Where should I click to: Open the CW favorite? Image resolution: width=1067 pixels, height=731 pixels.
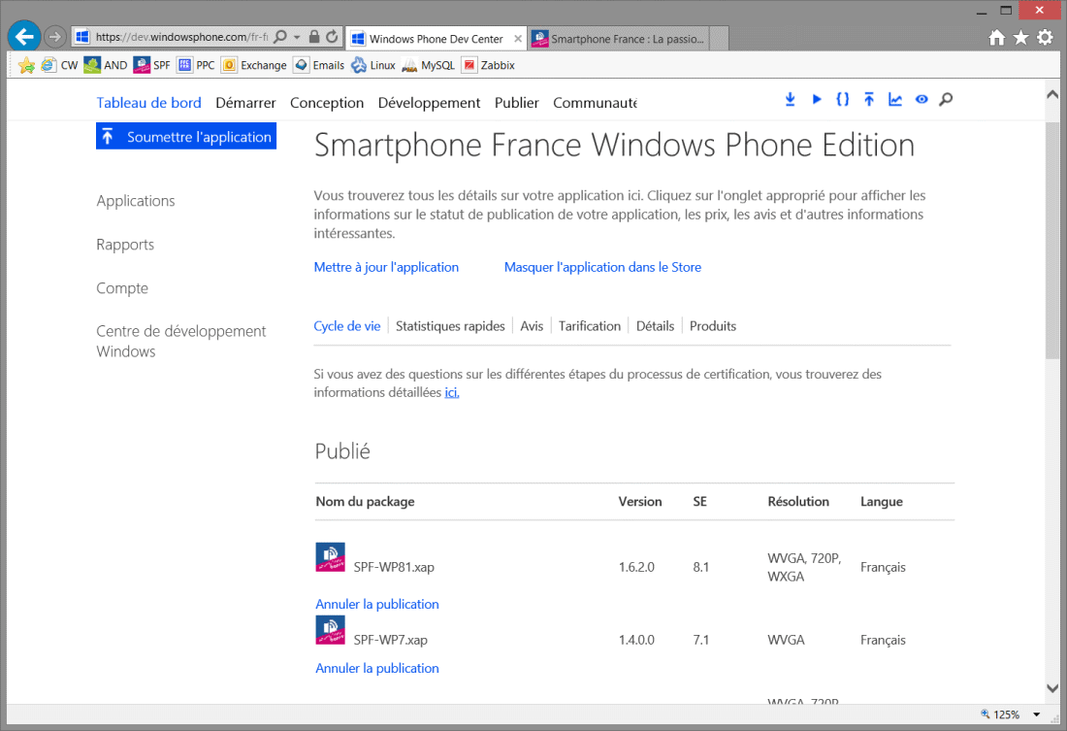[x=60, y=65]
